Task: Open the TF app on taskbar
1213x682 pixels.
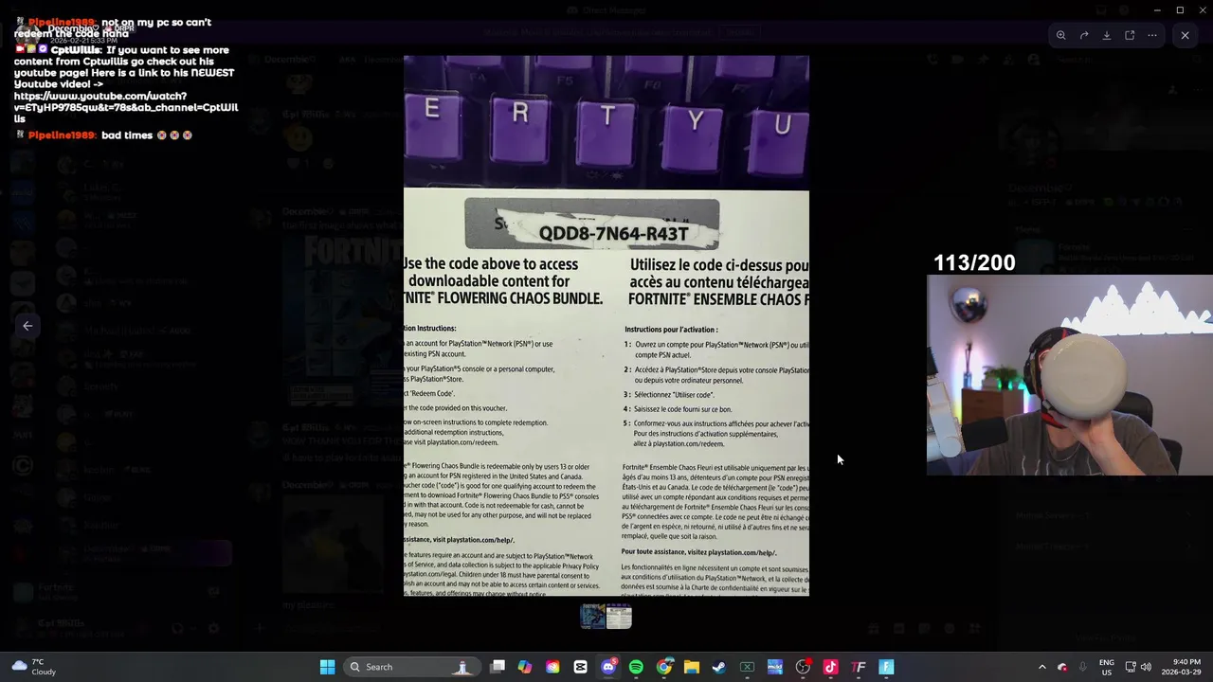Action: coord(859,667)
